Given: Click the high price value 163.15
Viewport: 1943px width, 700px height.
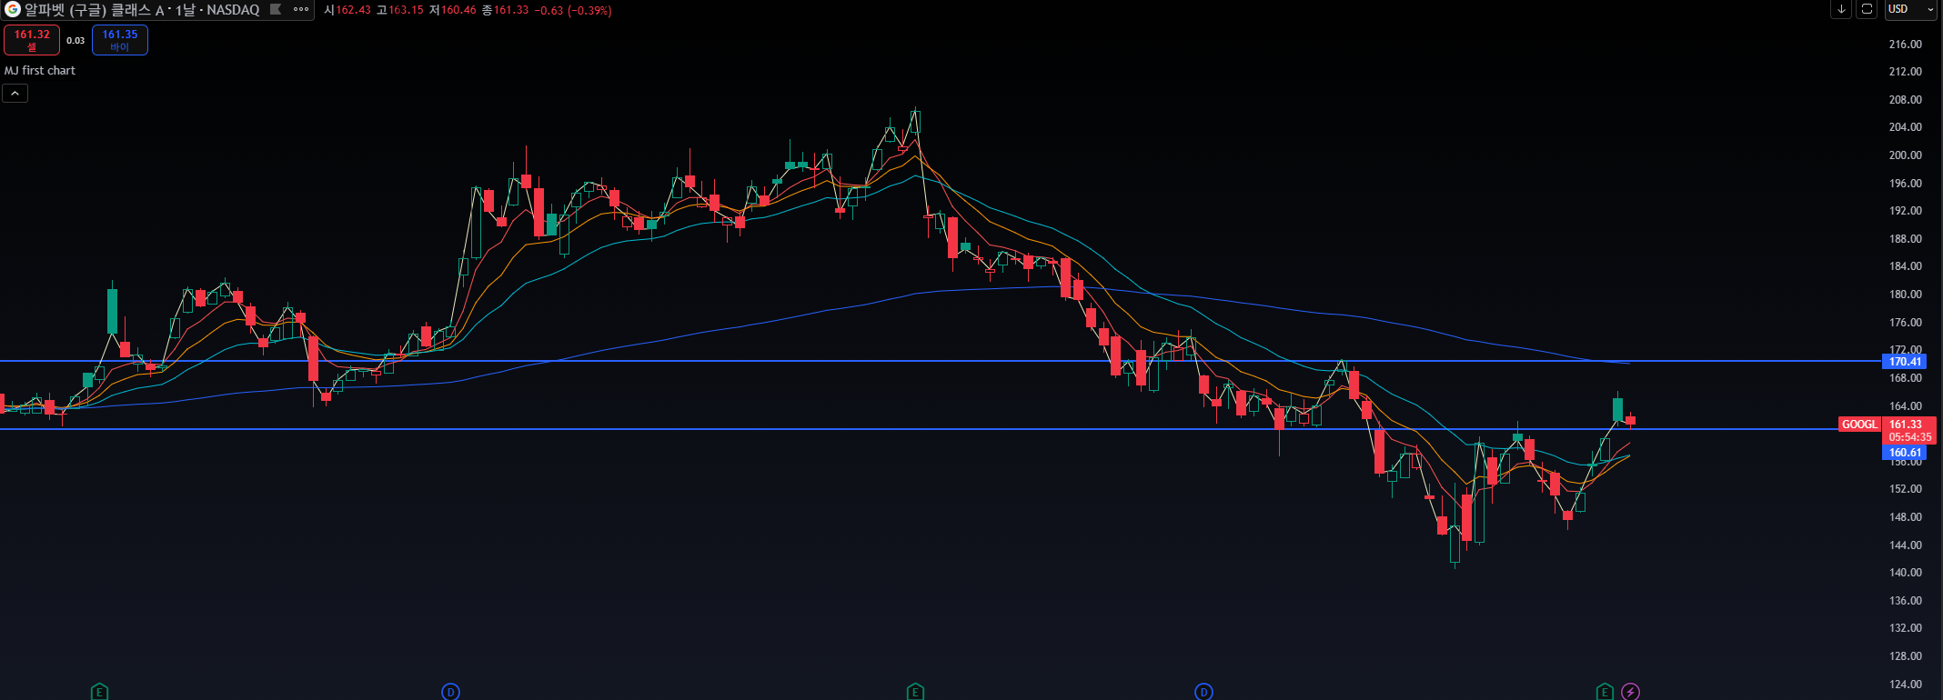Looking at the screenshot, I should click(406, 10).
